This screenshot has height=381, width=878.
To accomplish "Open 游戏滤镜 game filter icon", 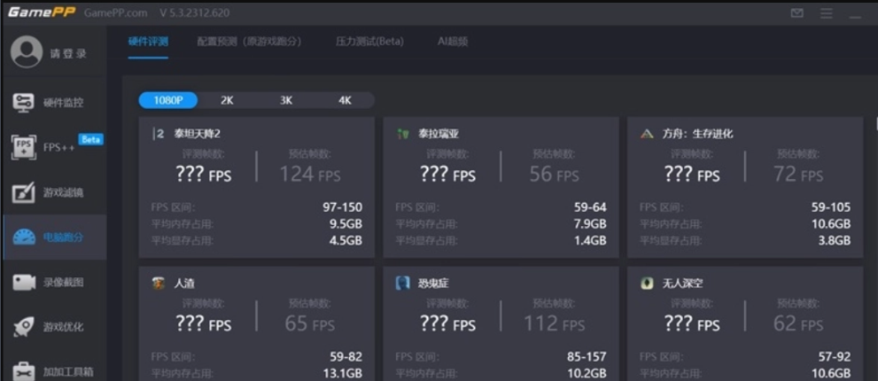I will click(x=24, y=192).
